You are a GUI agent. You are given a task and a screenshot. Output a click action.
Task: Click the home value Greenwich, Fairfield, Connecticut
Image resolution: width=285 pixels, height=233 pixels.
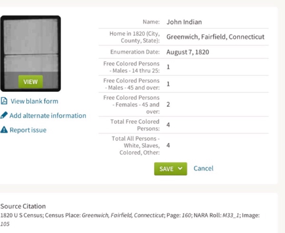pyautogui.click(x=215, y=37)
